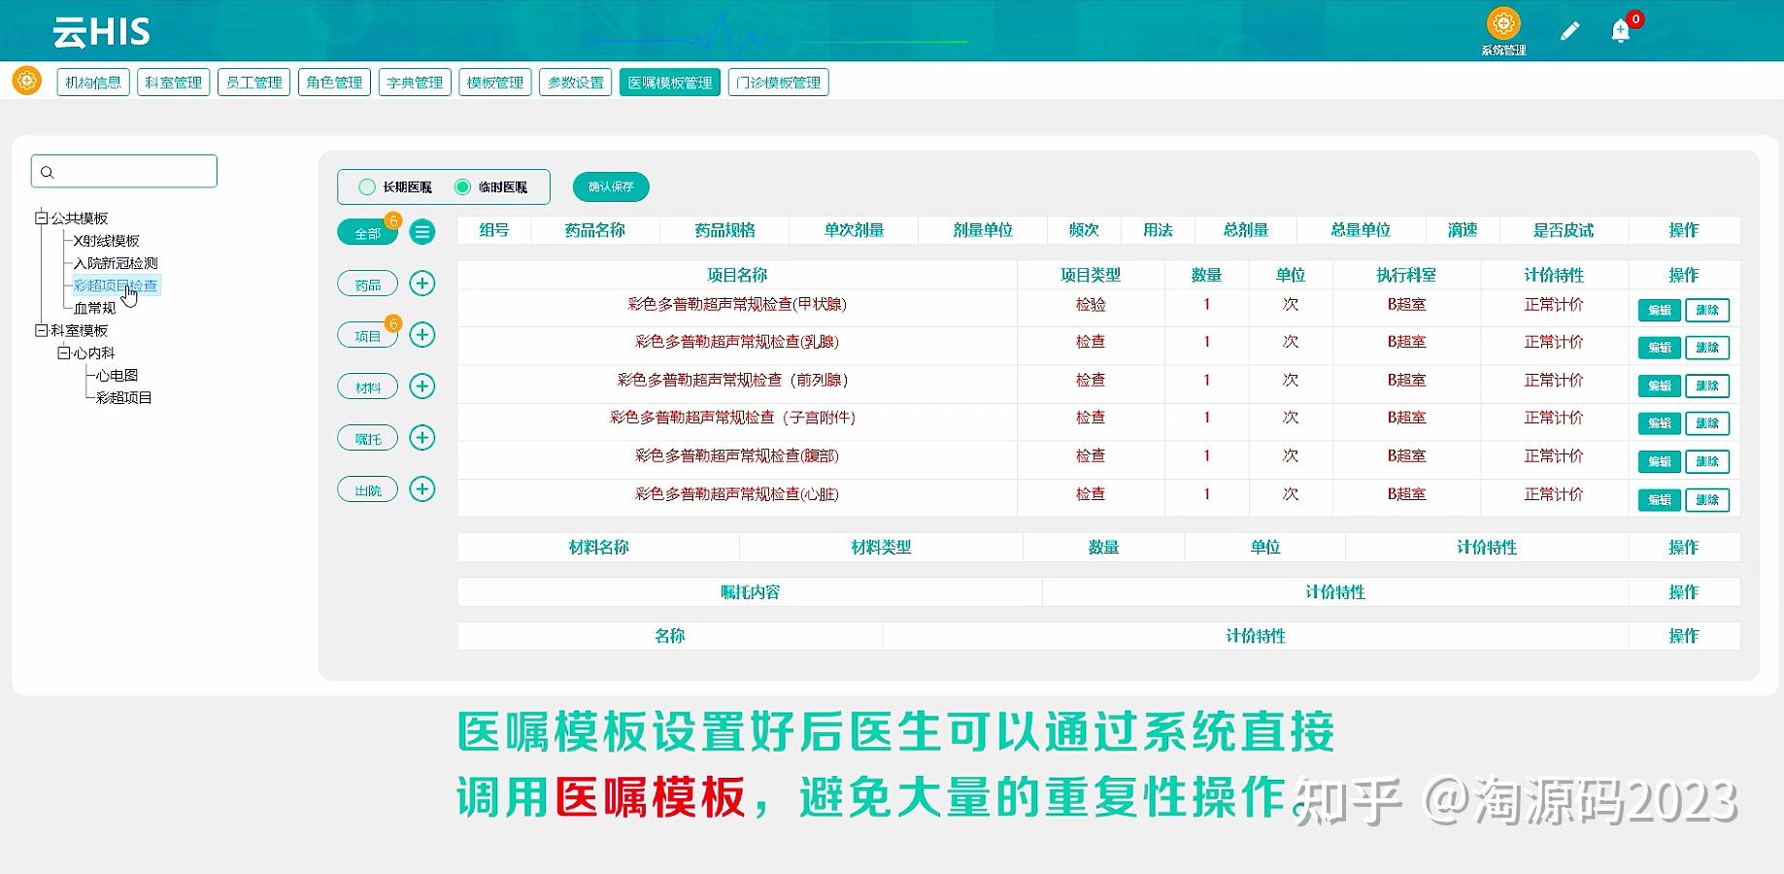The image size is (1784, 874).
Task: Select 心电图 in the tree
Action: click(x=118, y=376)
